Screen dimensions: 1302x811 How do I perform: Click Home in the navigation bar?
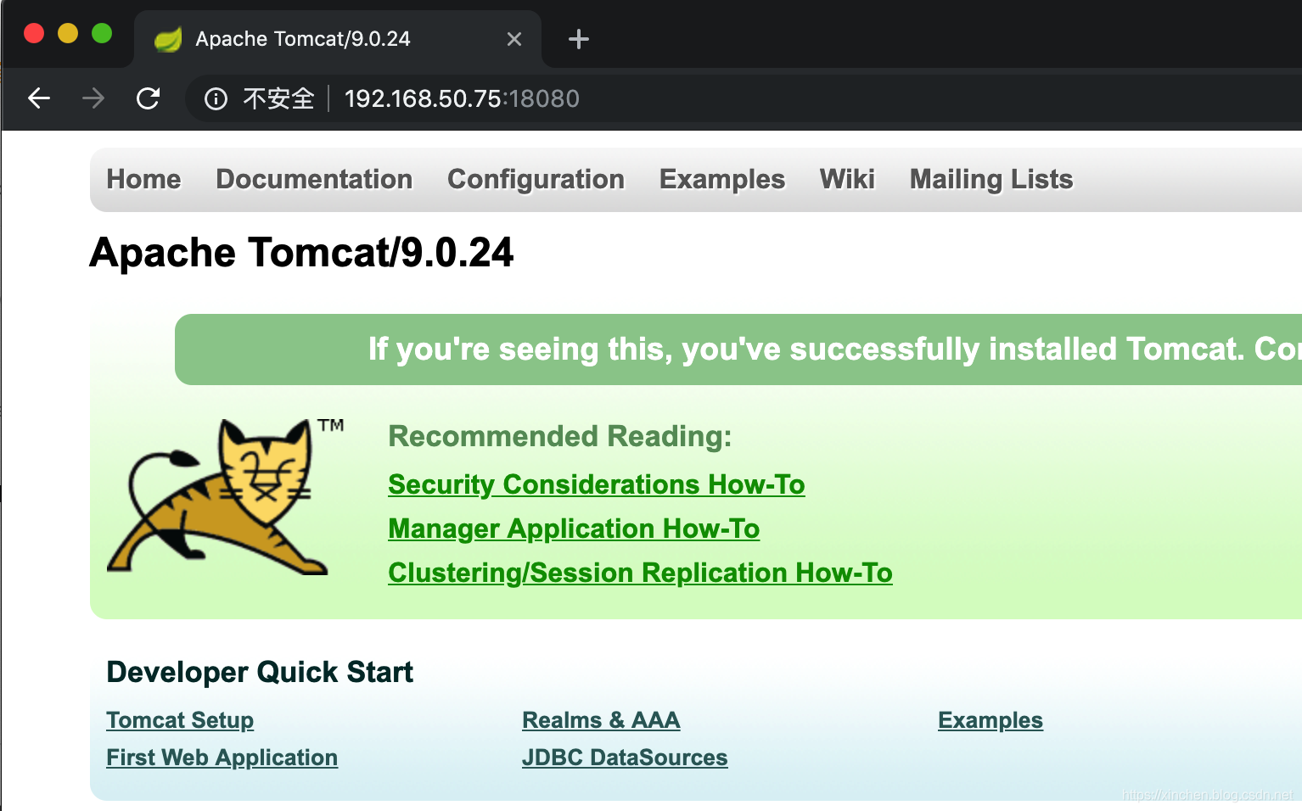[x=143, y=179]
